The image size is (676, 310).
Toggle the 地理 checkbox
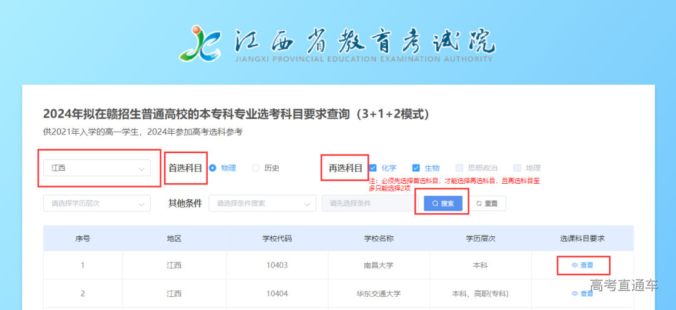click(517, 168)
